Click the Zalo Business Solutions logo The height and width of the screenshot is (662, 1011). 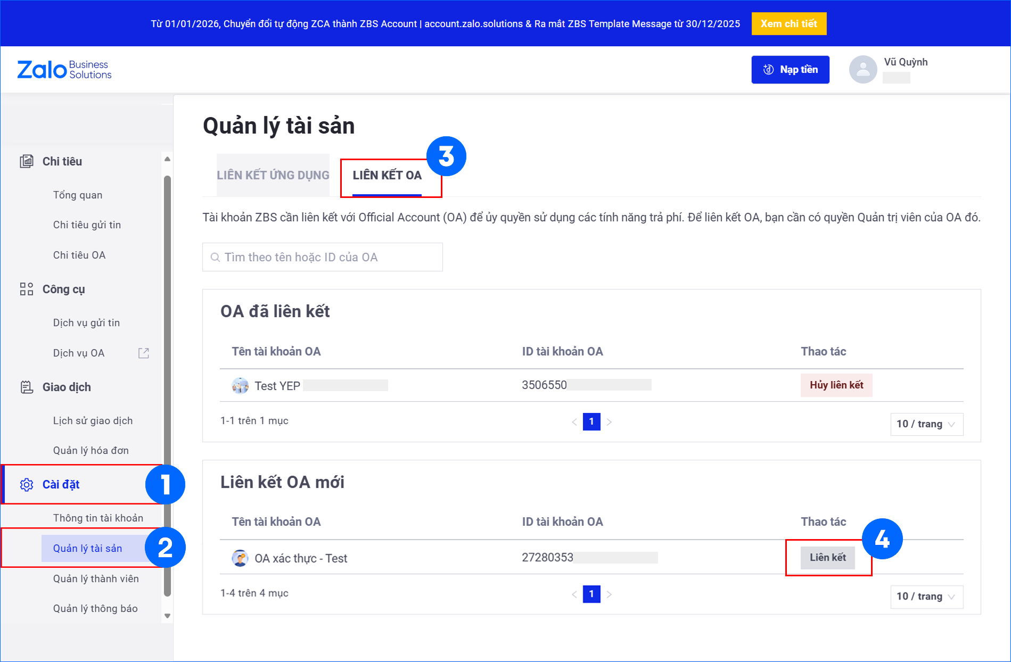64,70
